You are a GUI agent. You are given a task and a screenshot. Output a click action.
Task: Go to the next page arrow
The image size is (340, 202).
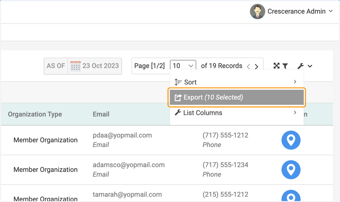pyautogui.click(x=256, y=67)
